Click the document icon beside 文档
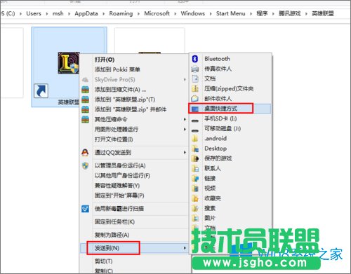351x274 pixels. tap(195, 78)
